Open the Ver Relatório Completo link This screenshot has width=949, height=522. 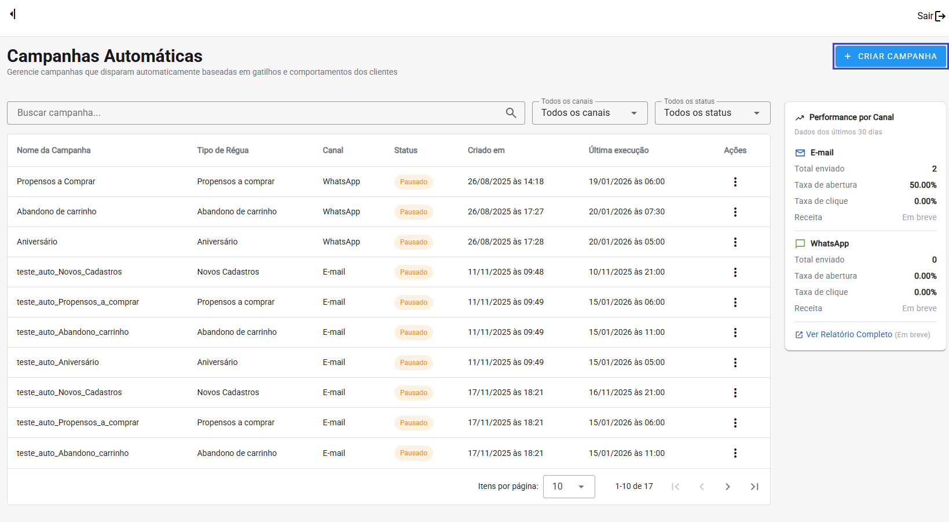pyautogui.click(x=848, y=334)
